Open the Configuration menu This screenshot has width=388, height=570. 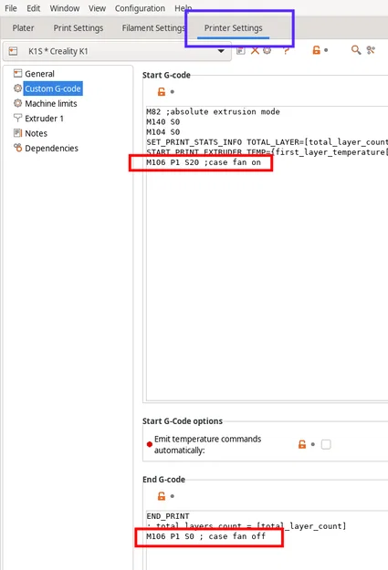point(140,8)
